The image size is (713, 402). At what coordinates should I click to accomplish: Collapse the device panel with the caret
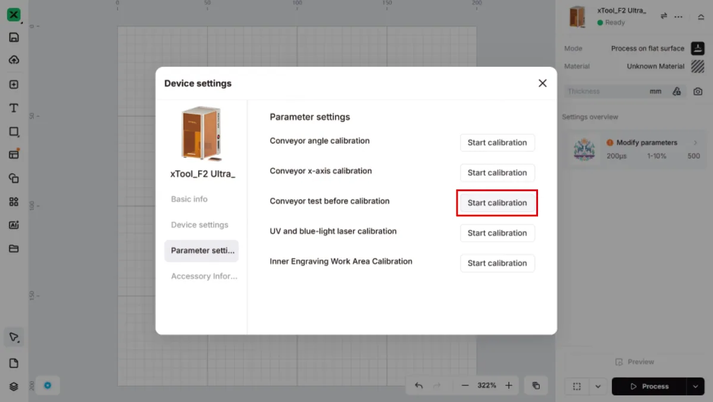[x=701, y=17]
